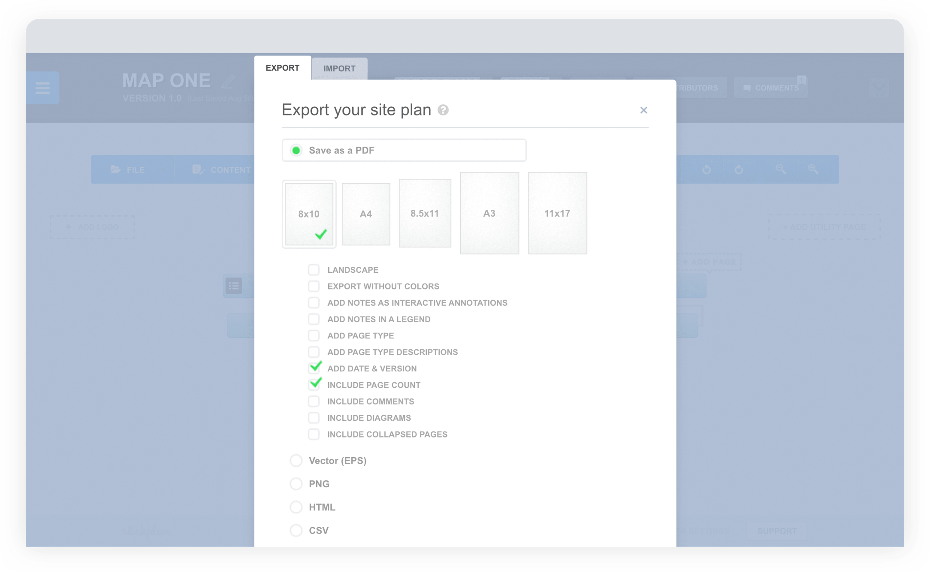Check Include Comments option
The image size is (930, 573).
(x=314, y=401)
